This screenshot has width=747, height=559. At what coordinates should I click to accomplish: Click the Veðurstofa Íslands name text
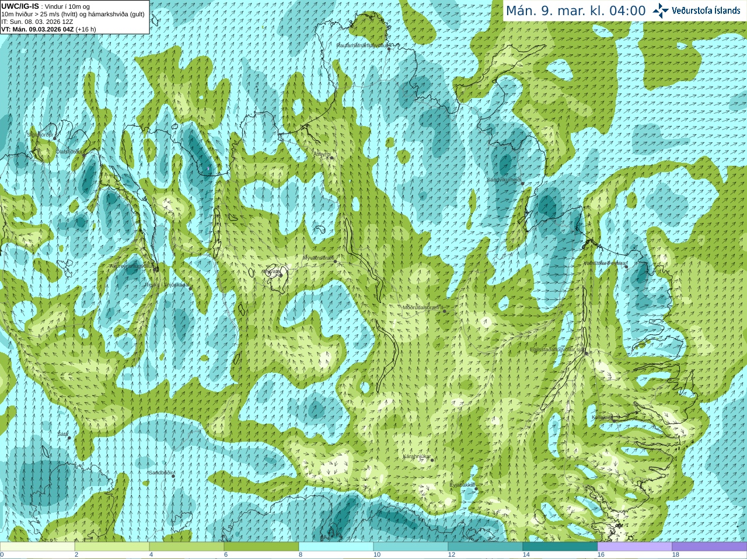(706, 11)
